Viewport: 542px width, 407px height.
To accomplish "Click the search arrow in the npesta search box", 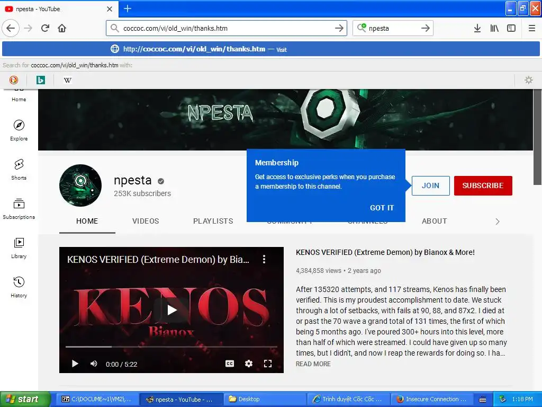I will 426,28.
